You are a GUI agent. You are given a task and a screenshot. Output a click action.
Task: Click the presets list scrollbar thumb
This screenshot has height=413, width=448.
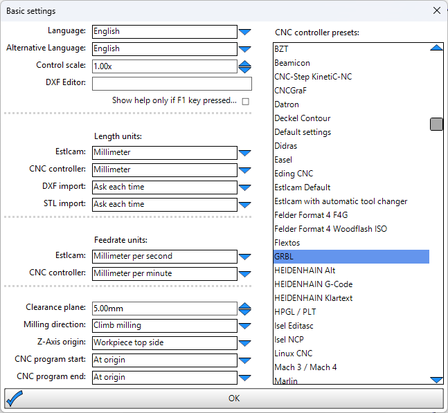(x=436, y=125)
